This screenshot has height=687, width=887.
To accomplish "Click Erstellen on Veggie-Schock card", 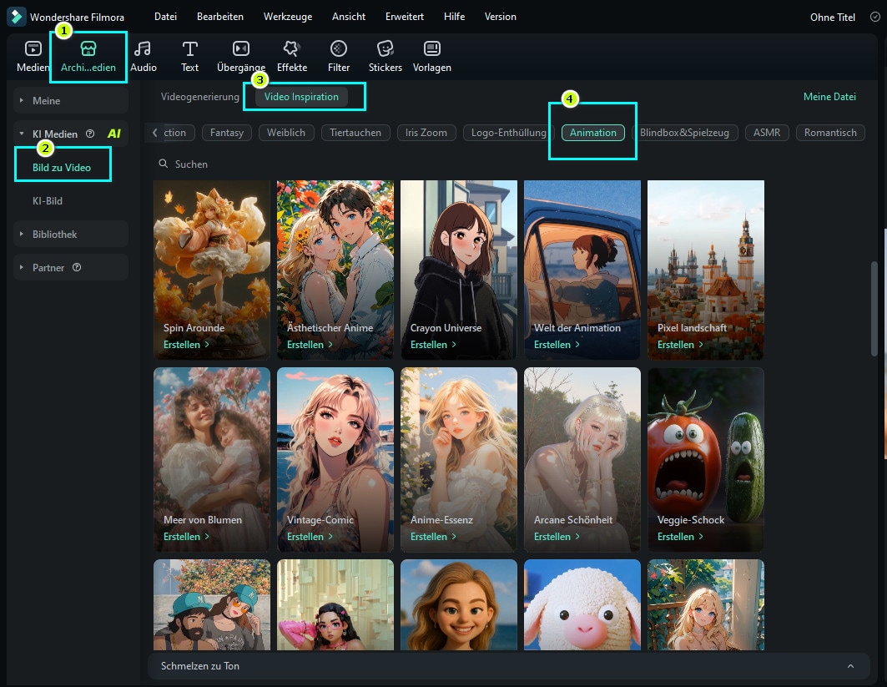I will pos(680,536).
